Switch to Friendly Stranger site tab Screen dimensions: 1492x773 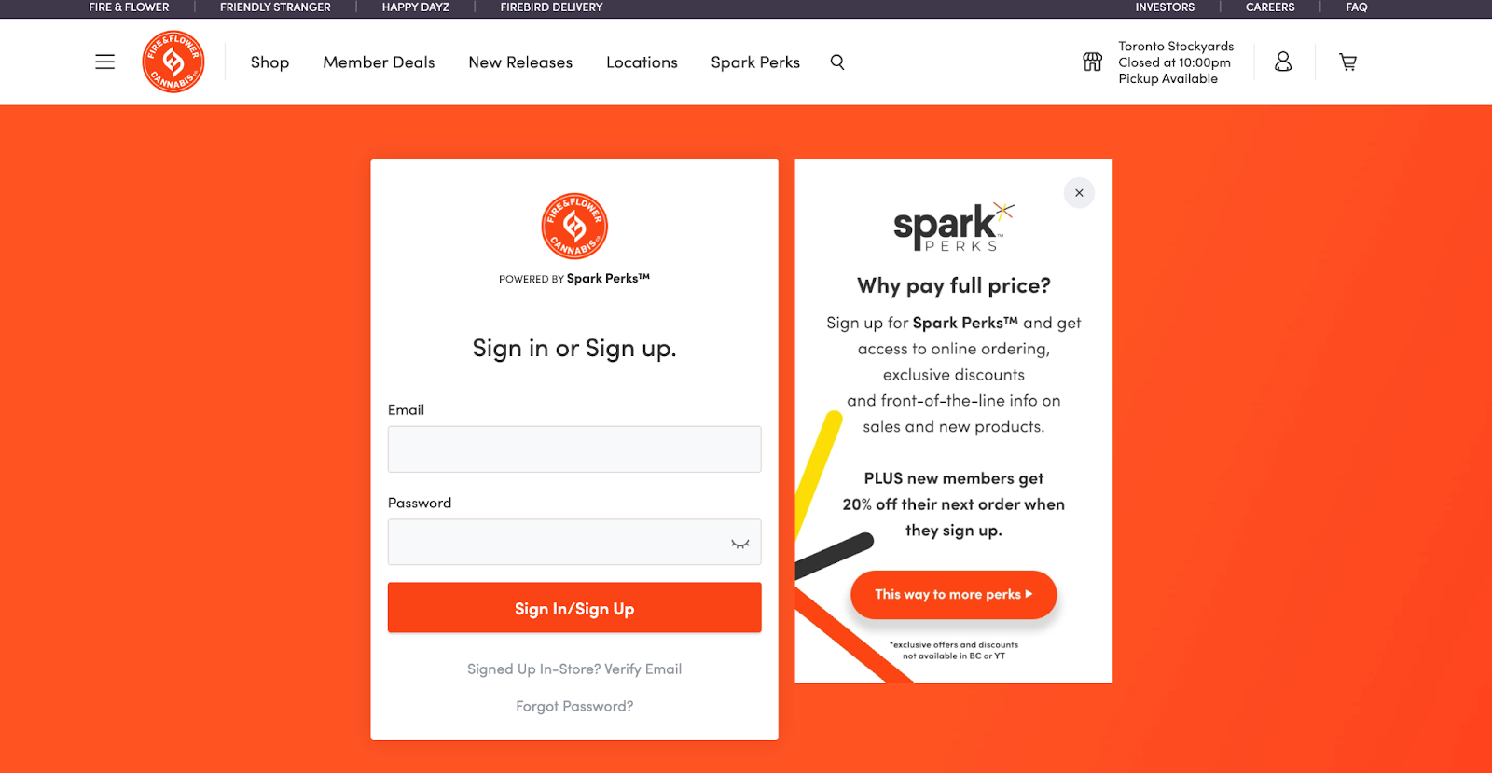click(275, 7)
